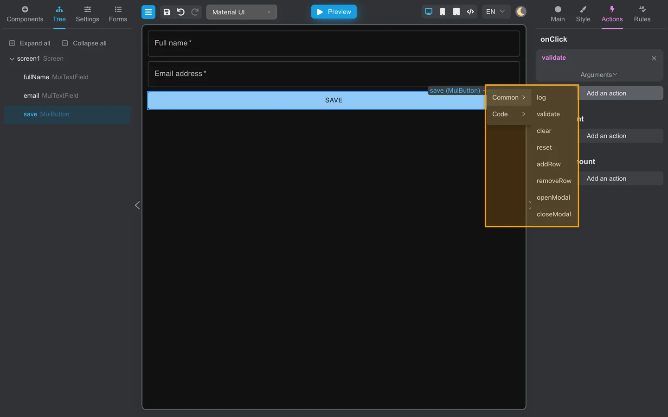
Task: Open the Rules properties tab
Action: [x=642, y=14]
